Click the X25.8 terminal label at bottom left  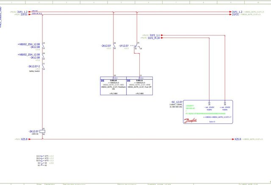point(24,139)
